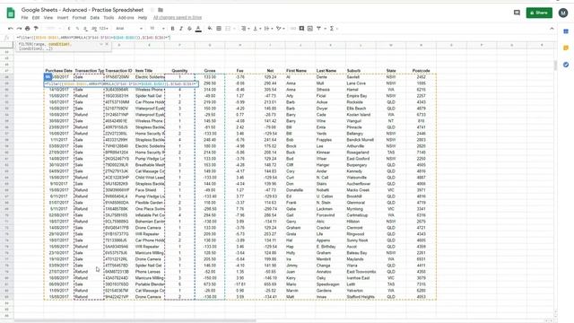Click the Undo icon in toolbar
The height and width of the screenshot is (323, 574).
tap(11, 29)
